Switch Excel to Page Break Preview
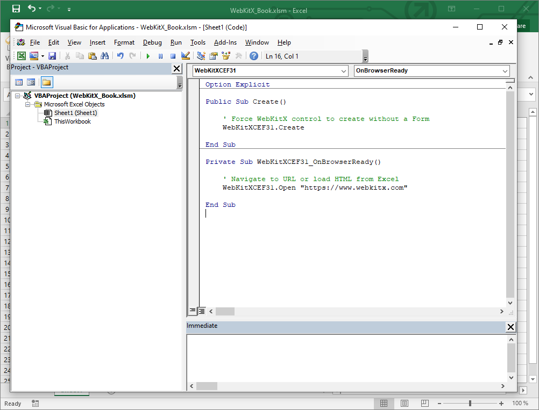 pos(425,403)
